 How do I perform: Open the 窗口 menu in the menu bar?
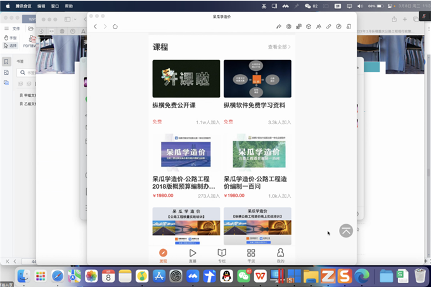coord(55,6)
